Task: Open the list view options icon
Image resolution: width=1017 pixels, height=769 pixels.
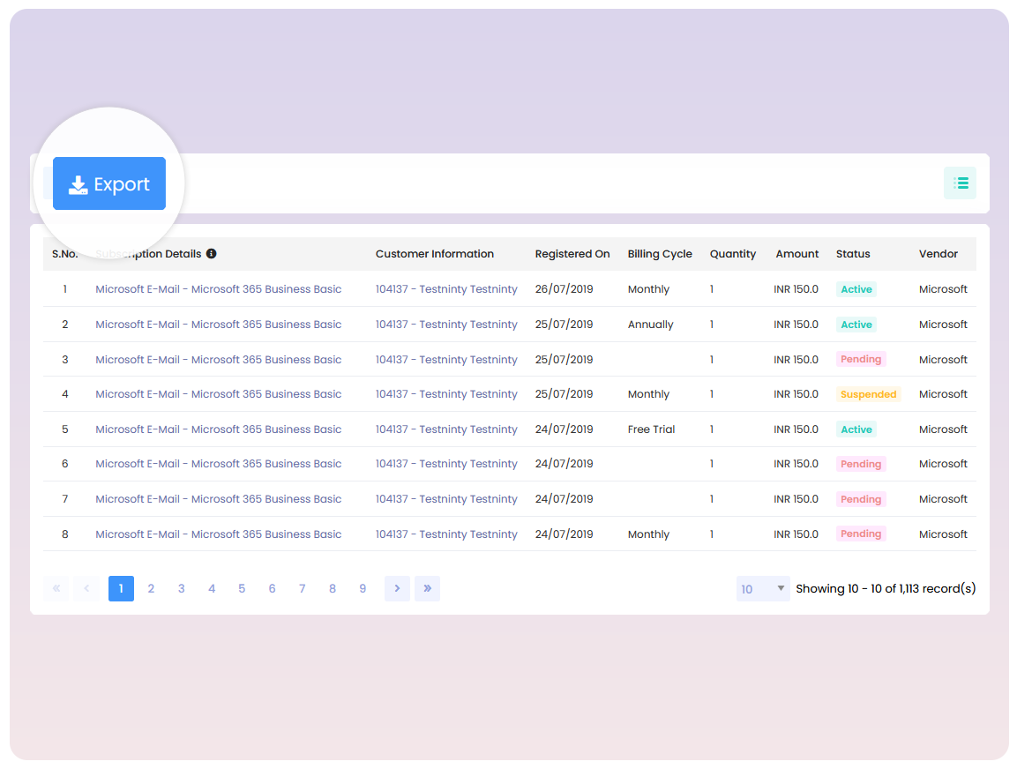Action: click(x=960, y=183)
